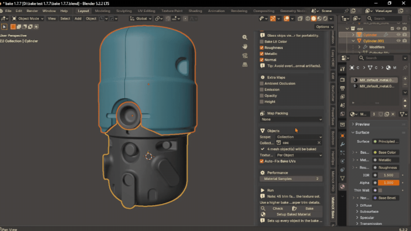Screen dimensions: 411x231
Task: Click Setup Baked Material button
Action: (x=291, y=215)
